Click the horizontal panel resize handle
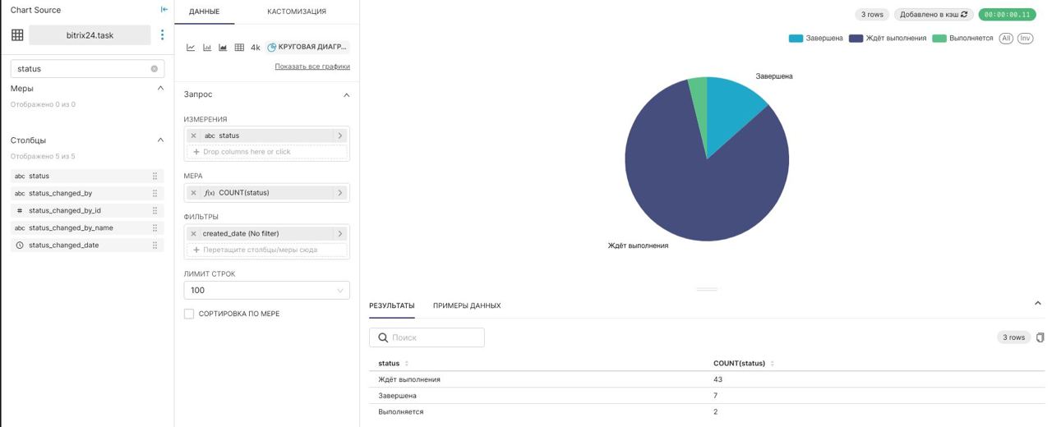1052x427 pixels. click(707, 289)
